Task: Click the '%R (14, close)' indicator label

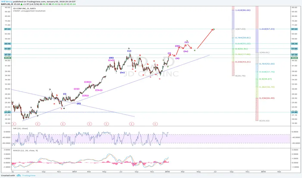Action: (20, 128)
